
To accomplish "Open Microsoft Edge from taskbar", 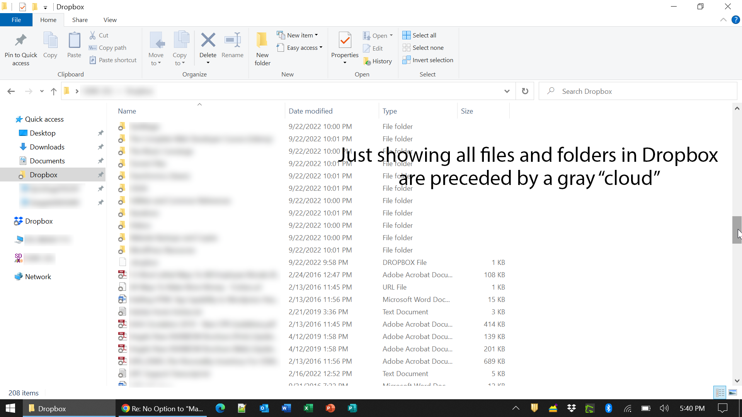I will click(x=220, y=408).
